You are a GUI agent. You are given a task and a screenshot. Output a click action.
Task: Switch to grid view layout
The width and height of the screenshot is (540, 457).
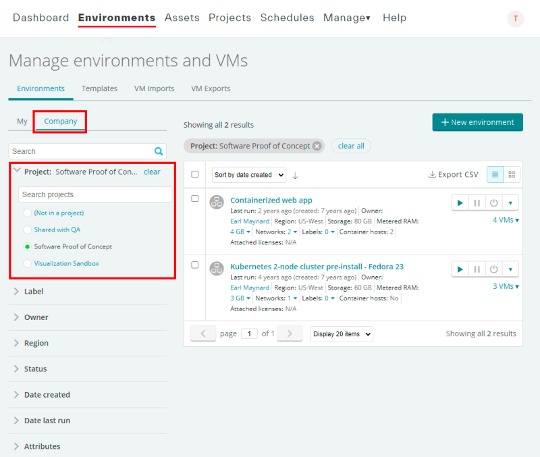[x=512, y=175]
